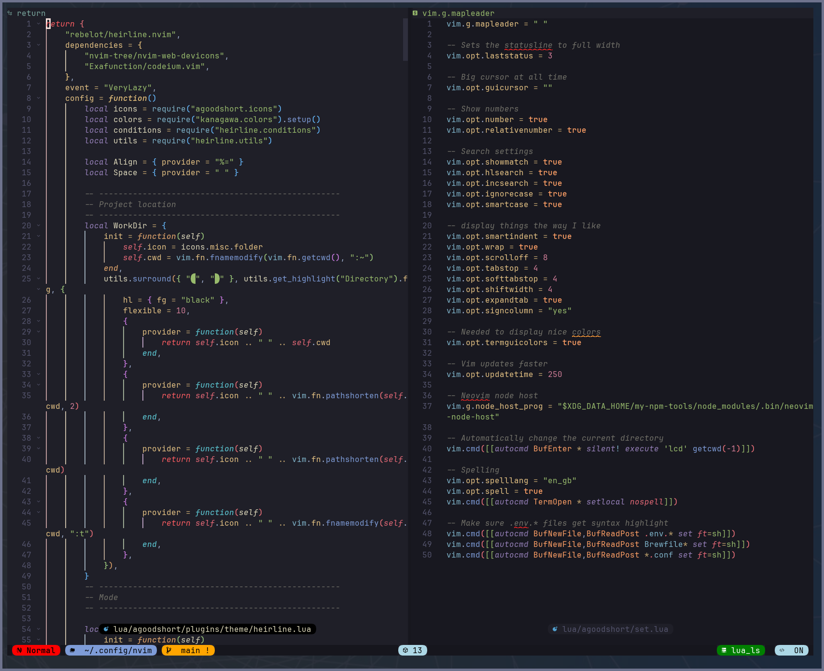Click 'vim.g.node_host_prog' on right line 37
This screenshot has height=671, width=824.
click(x=495, y=406)
